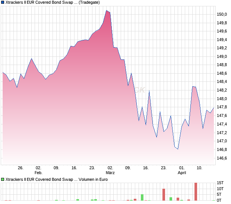Click the lowest trough of the price line
The width and height of the screenshot is (231, 204).
coord(178,149)
